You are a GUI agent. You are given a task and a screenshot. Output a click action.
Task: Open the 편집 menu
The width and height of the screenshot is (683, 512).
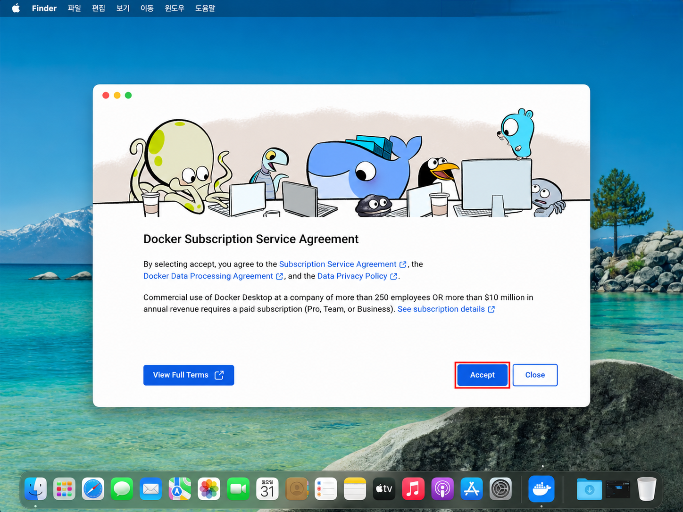[x=99, y=8]
